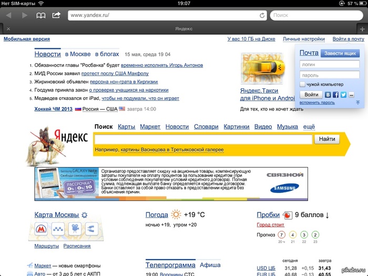Click the логин input field
Image resolution: width=368 pixels, height=276 pixels.
click(330, 64)
